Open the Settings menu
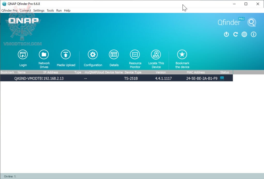 [39, 10]
